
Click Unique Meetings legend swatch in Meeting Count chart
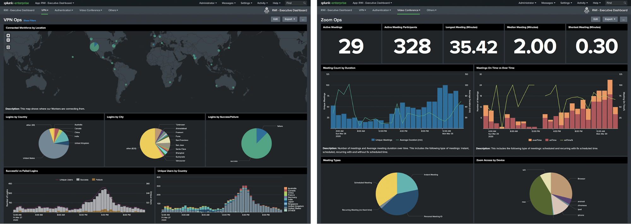click(373, 140)
